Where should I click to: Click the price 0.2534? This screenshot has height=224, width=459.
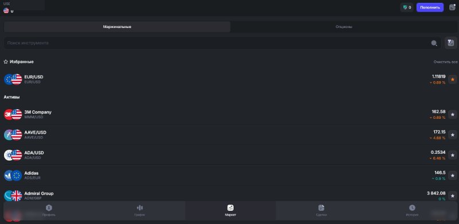pos(438,152)
